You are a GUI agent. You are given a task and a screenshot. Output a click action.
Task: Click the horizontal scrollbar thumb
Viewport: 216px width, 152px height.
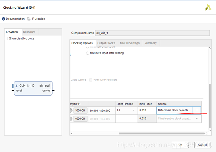pos(161,133)
